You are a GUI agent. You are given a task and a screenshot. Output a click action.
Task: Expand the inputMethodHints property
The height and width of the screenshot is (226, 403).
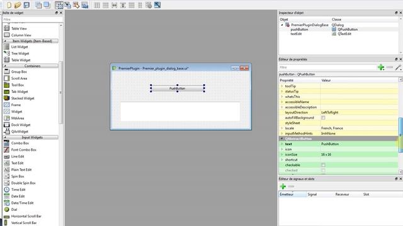tap(282, 133)
